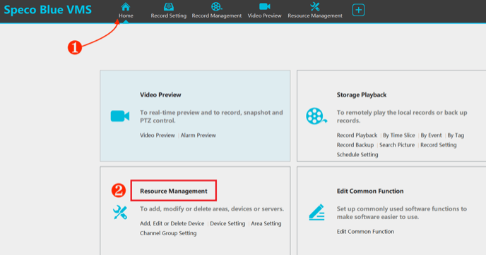The image size is (486, 255).
Task: Switch to the Resource Management tab label
Action: 315,15
